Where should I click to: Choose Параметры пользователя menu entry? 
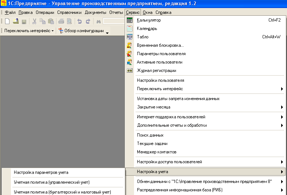tap(205, 54)
